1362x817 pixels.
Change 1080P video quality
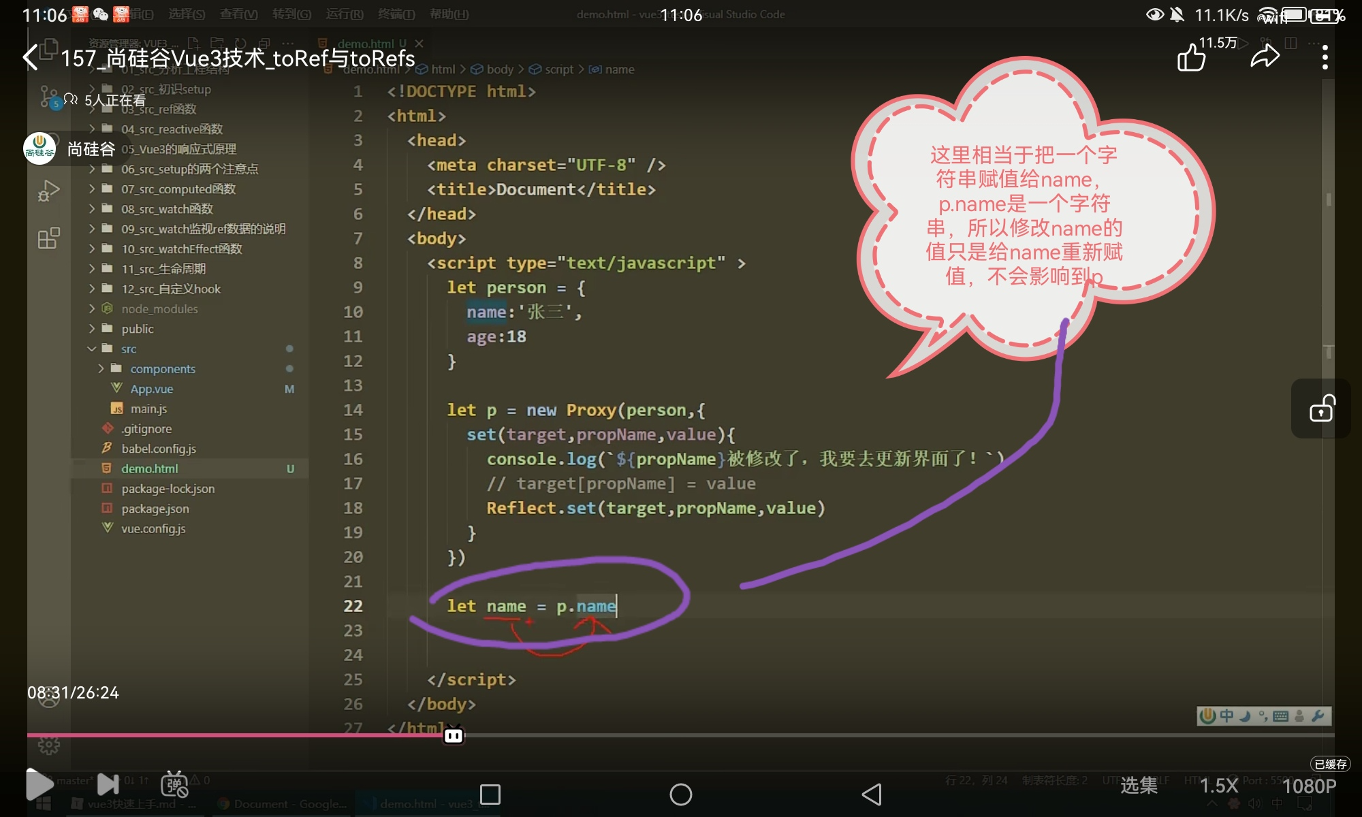point(1309,786)
